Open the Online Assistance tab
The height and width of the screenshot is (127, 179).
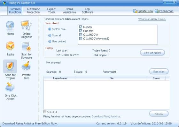click(70, 11)
